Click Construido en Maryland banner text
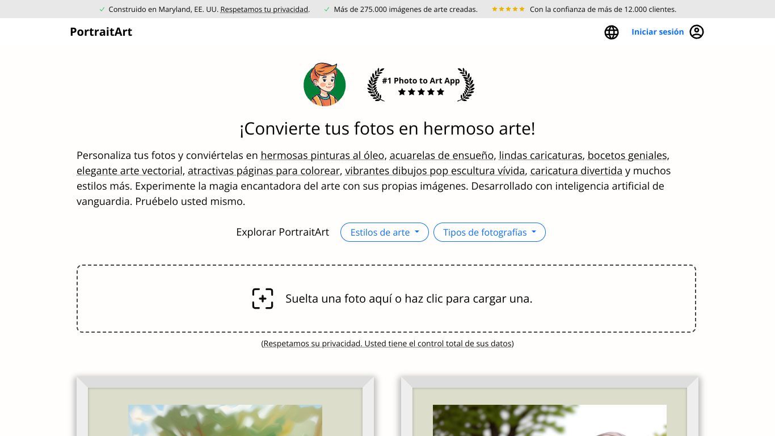The height and width of the screenshot is (436, 775). coord(163,9)
